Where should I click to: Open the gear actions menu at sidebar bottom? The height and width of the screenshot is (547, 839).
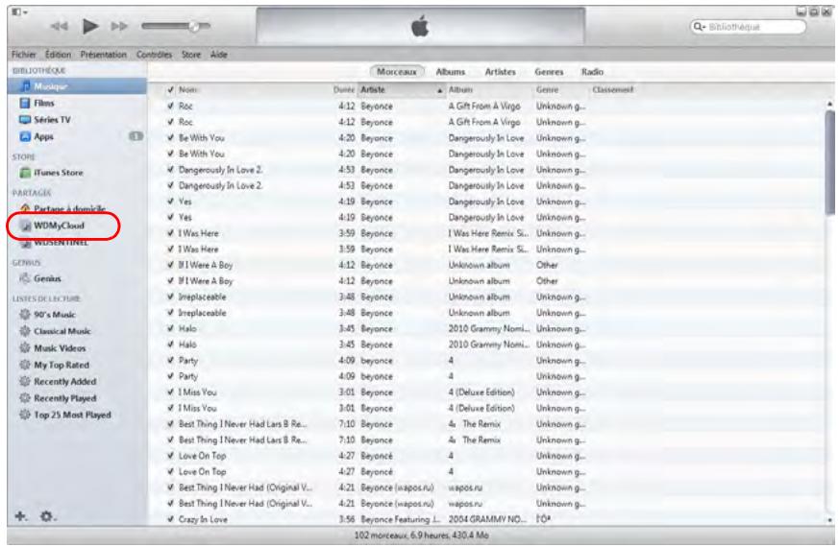pyautogui.click(x=47, y=516)
